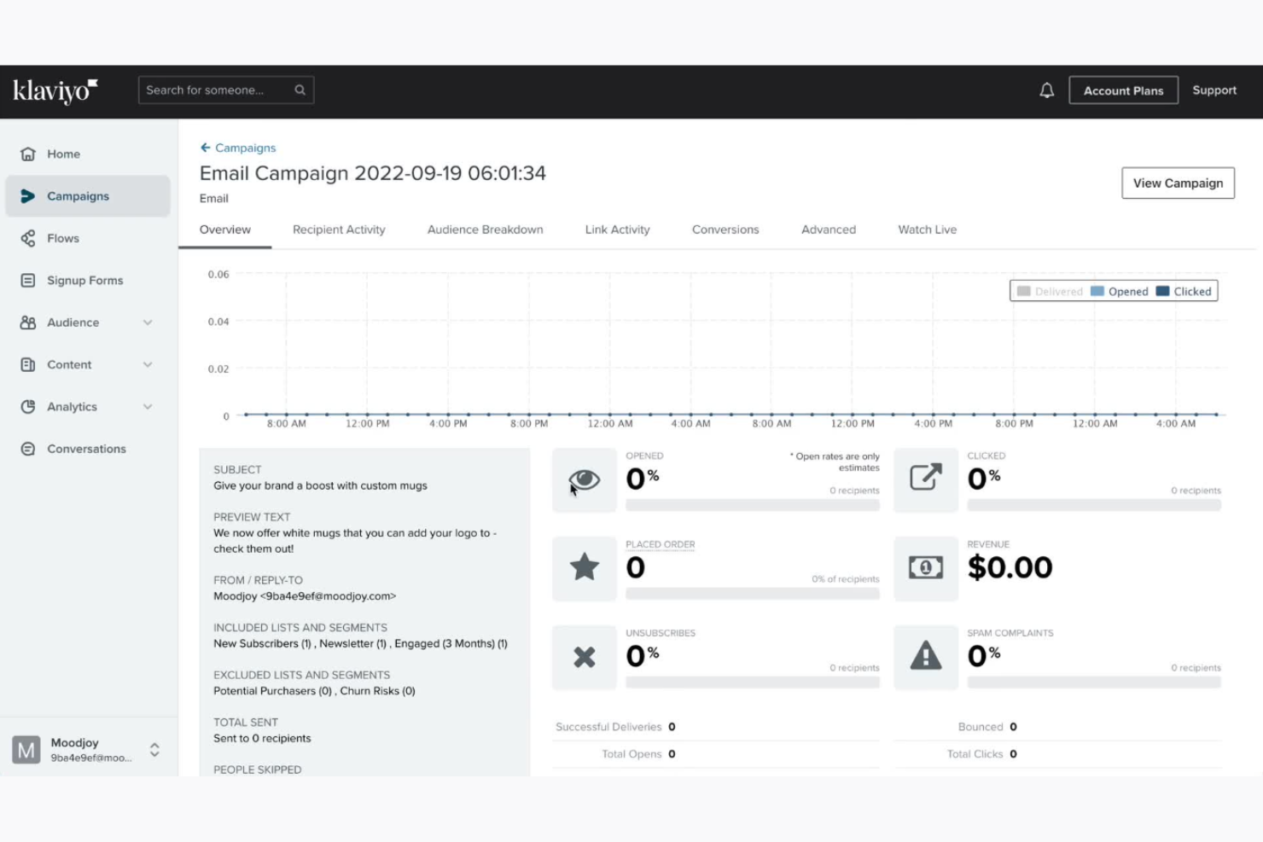
Task: Click the Total Opens row
Action: pyautogui.click(x=715, y=754)
